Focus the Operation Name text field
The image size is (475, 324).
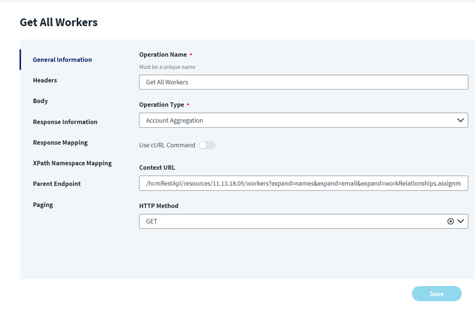[x=303, y=82]
